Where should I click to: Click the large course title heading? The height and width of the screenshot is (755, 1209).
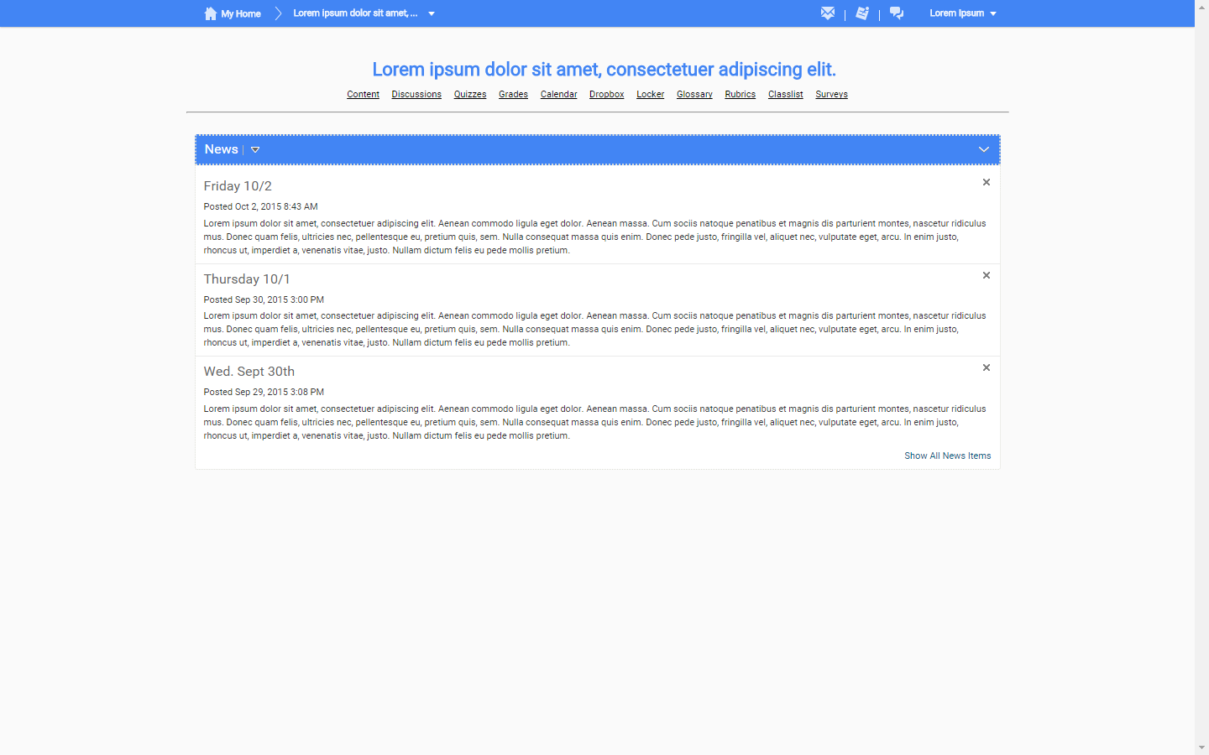coord(604,70)
